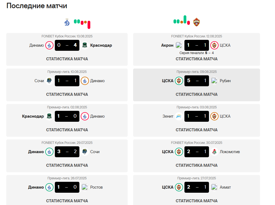The width and height of the screenshot is (275, 205).
Task: Click the Локомотив team name
Action: point(230,152)
